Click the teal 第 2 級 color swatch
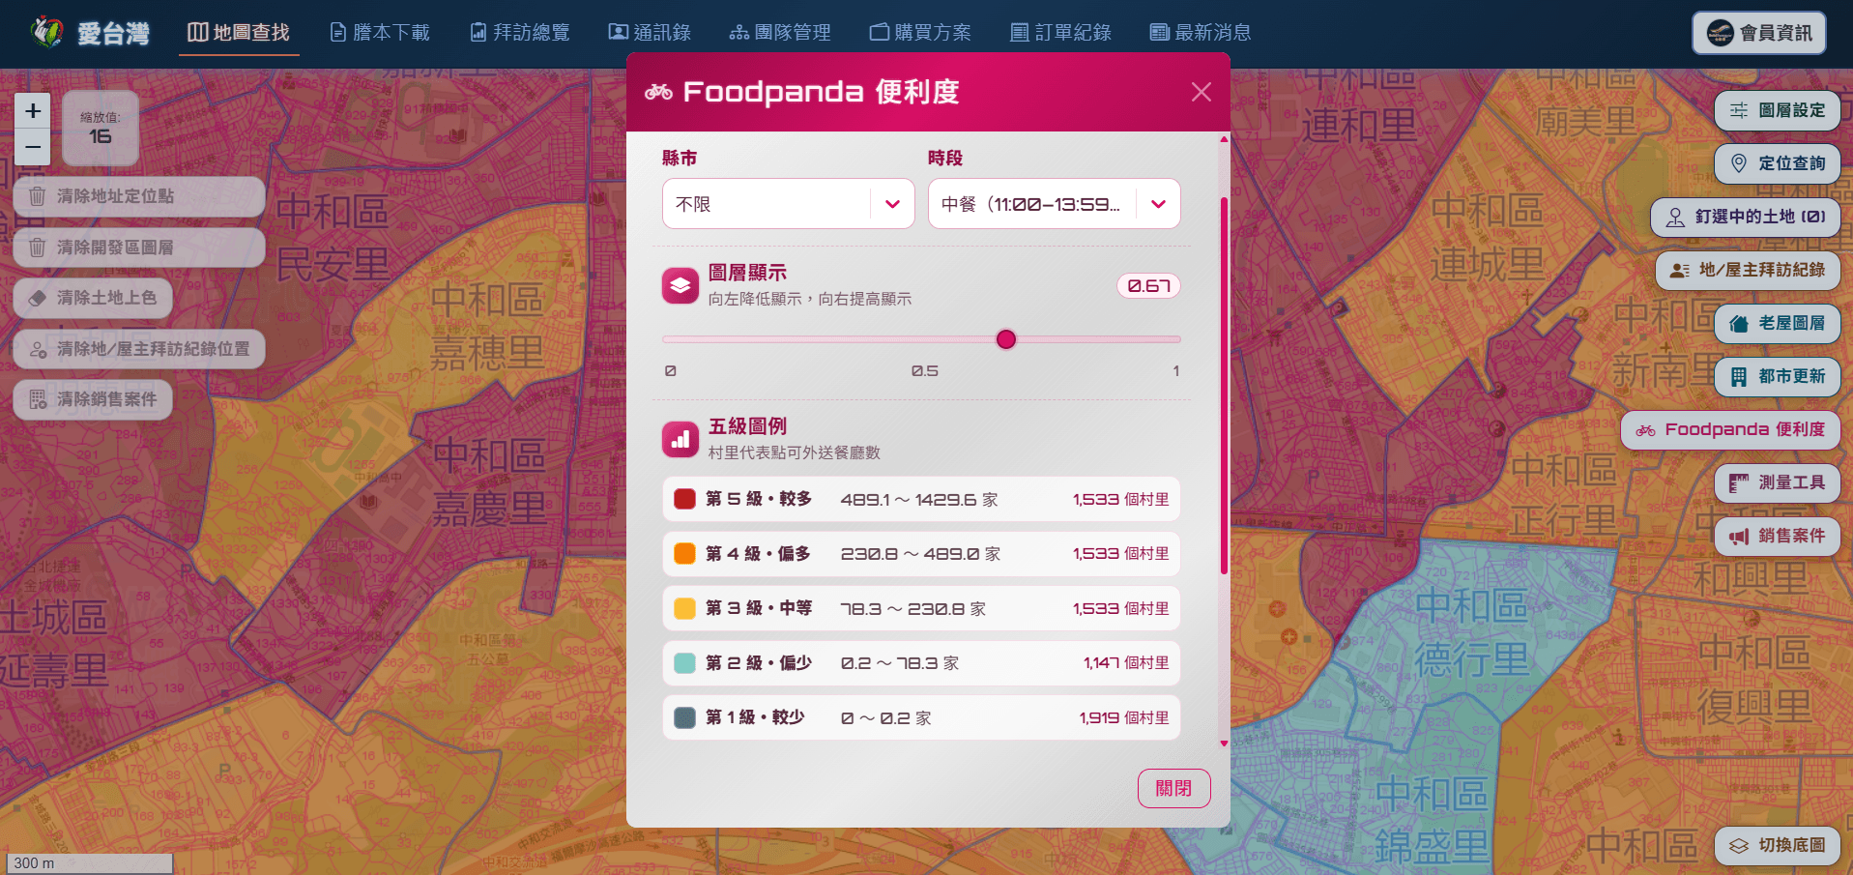The height and width of the screenshot is (875, 1853). point(684,662)
